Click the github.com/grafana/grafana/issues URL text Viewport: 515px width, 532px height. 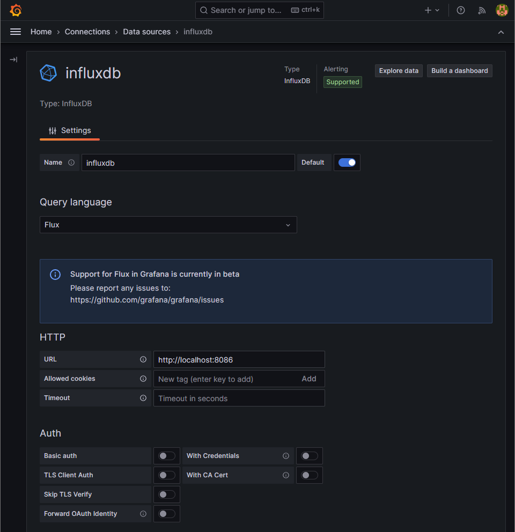147,300
